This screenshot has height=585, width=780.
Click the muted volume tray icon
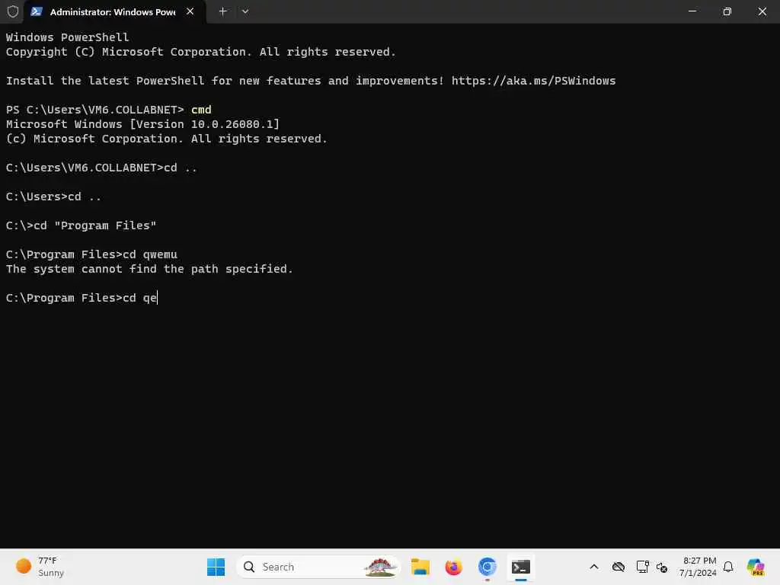[x=662, y=567]
